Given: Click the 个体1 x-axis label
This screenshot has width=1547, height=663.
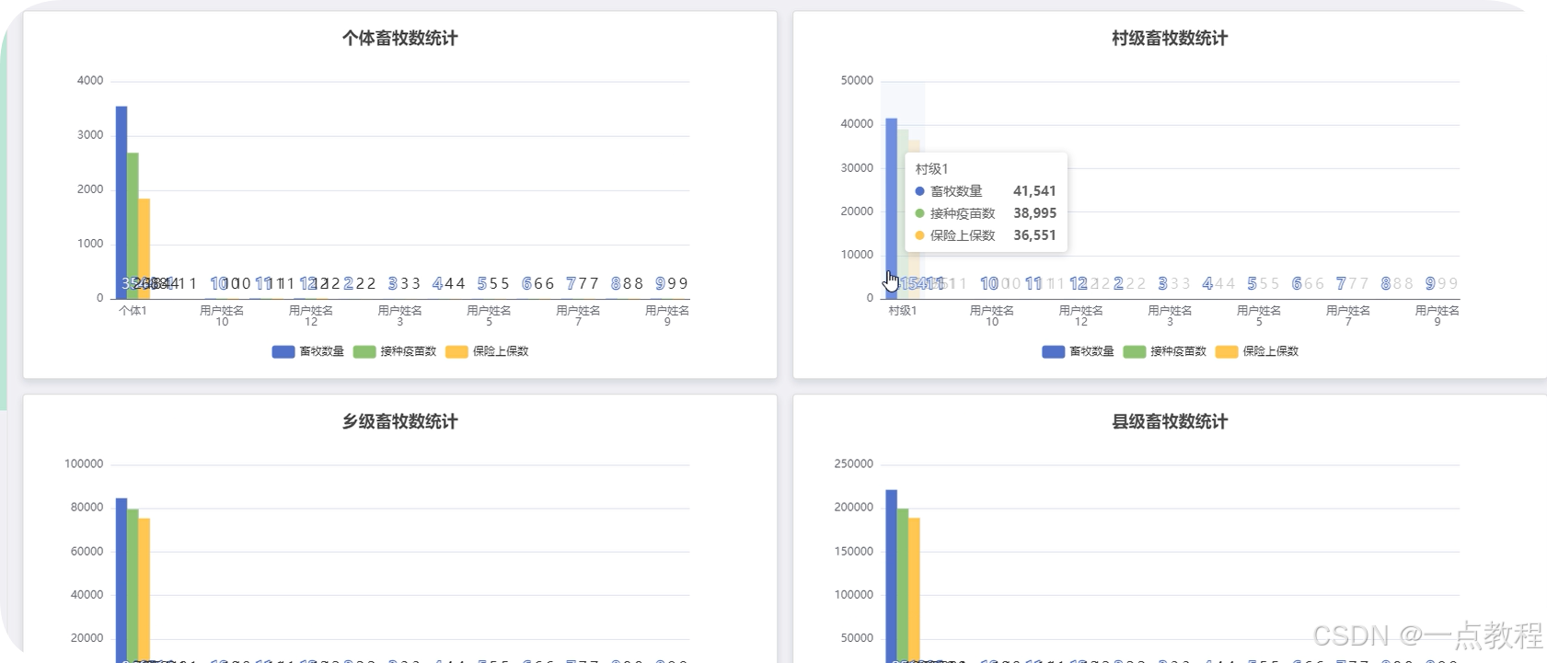Looking at the screenshot, I should (133, 311).
